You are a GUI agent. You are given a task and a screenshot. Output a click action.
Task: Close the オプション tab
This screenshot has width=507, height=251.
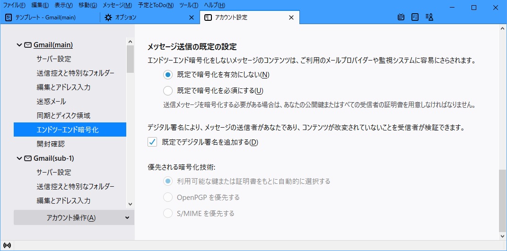pyautogui.click(x=192, y=17)
